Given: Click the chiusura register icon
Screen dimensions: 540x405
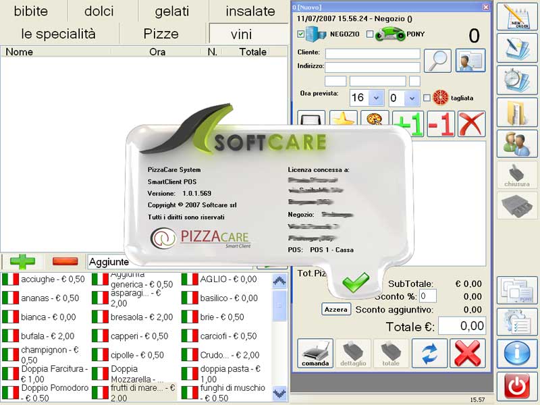Looking at the screenshot, I should coord(517,175).
